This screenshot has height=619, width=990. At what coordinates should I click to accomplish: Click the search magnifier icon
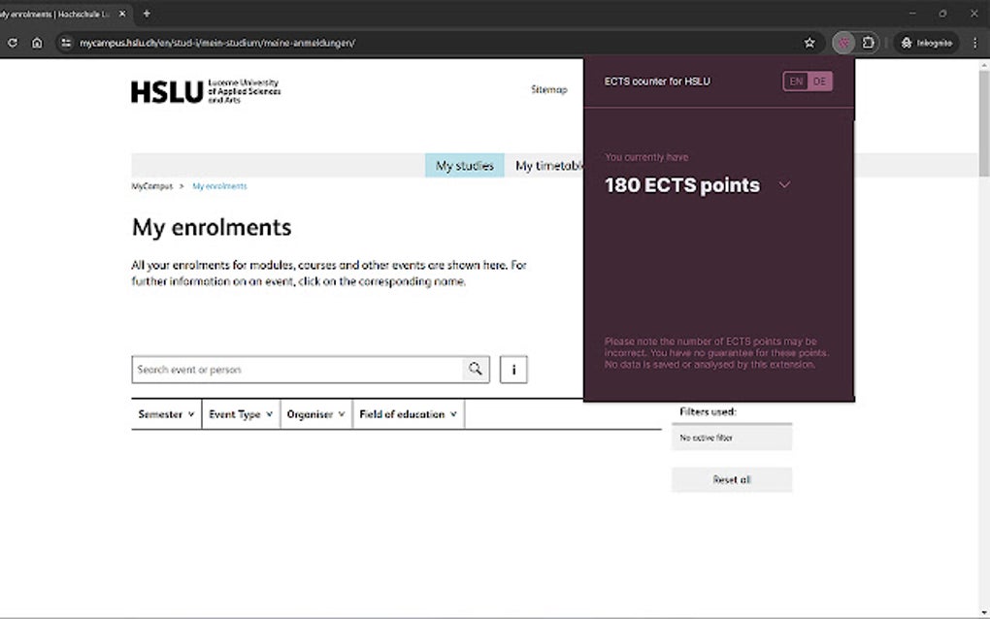pos(475,370)
